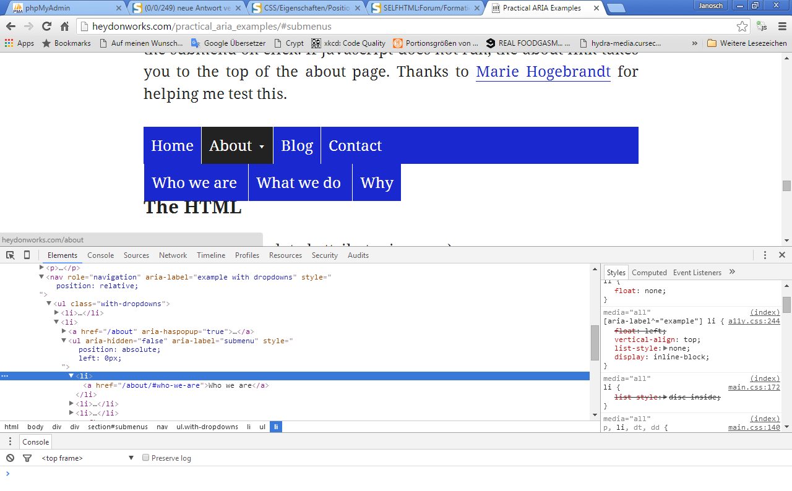
Task: Open the console filter funnel icon
Action: (x=27, y=458)
